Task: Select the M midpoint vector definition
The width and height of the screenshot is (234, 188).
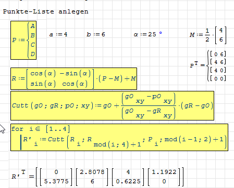Action: pos(208,35)
